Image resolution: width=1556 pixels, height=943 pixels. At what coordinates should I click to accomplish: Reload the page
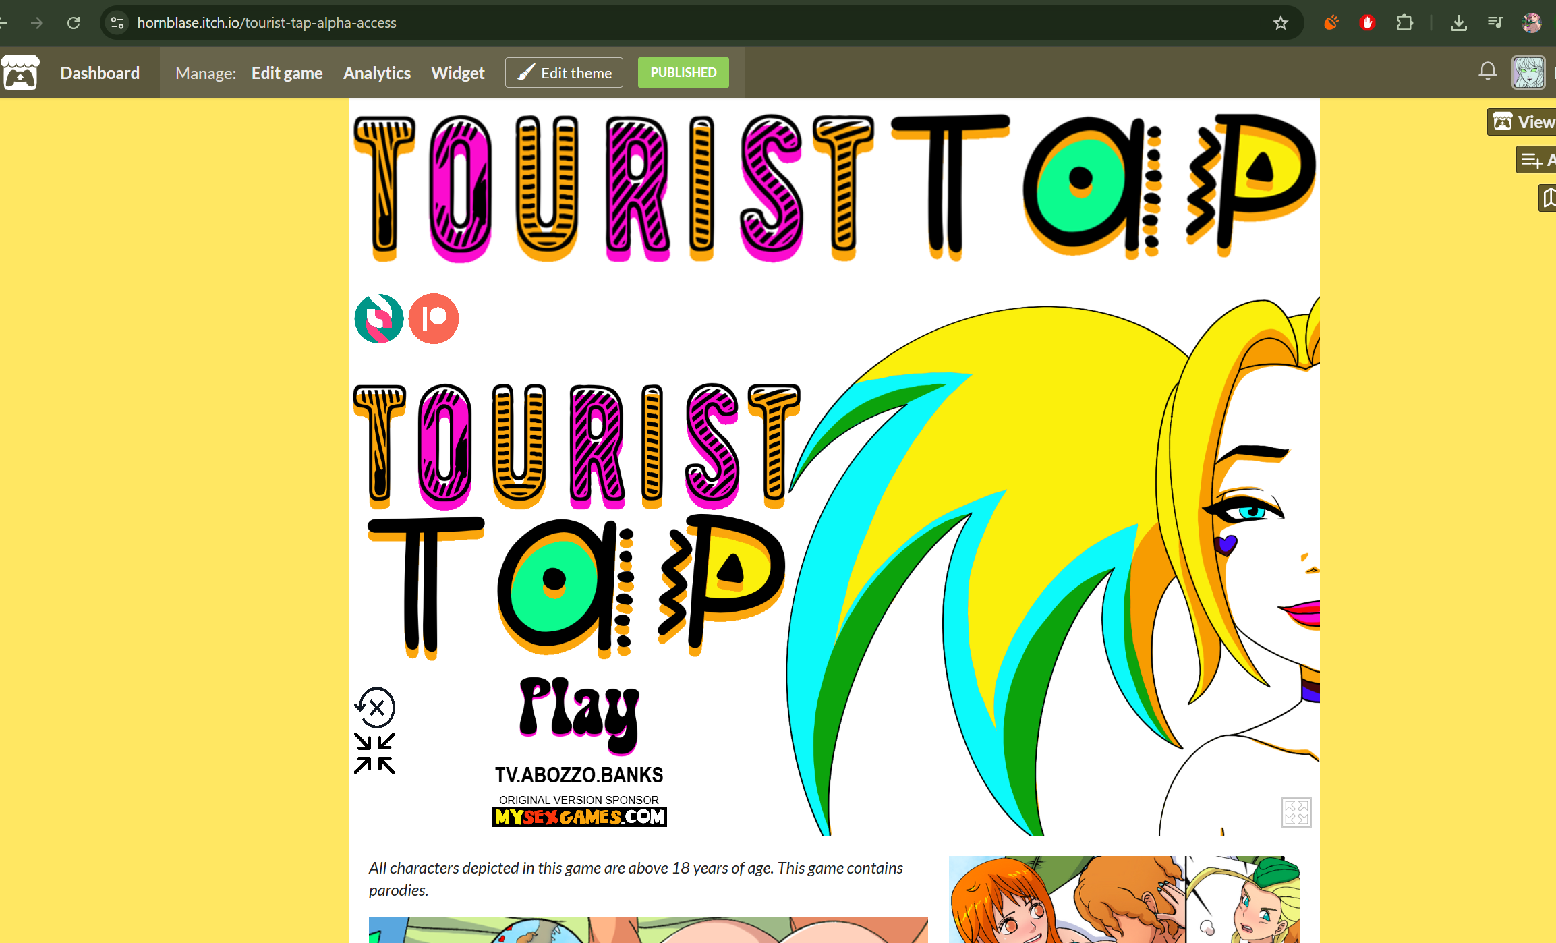(x=74, y=23)
